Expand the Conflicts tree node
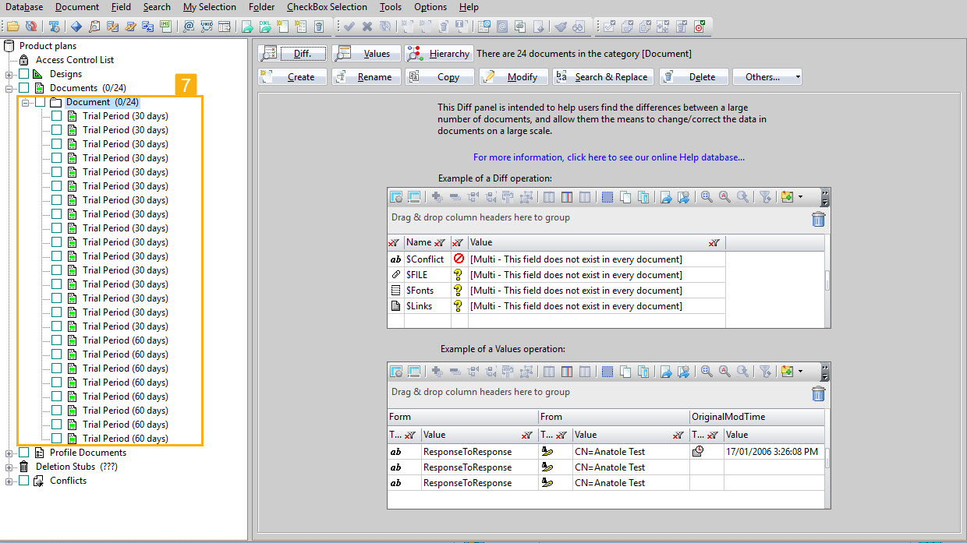 (9, 481)
